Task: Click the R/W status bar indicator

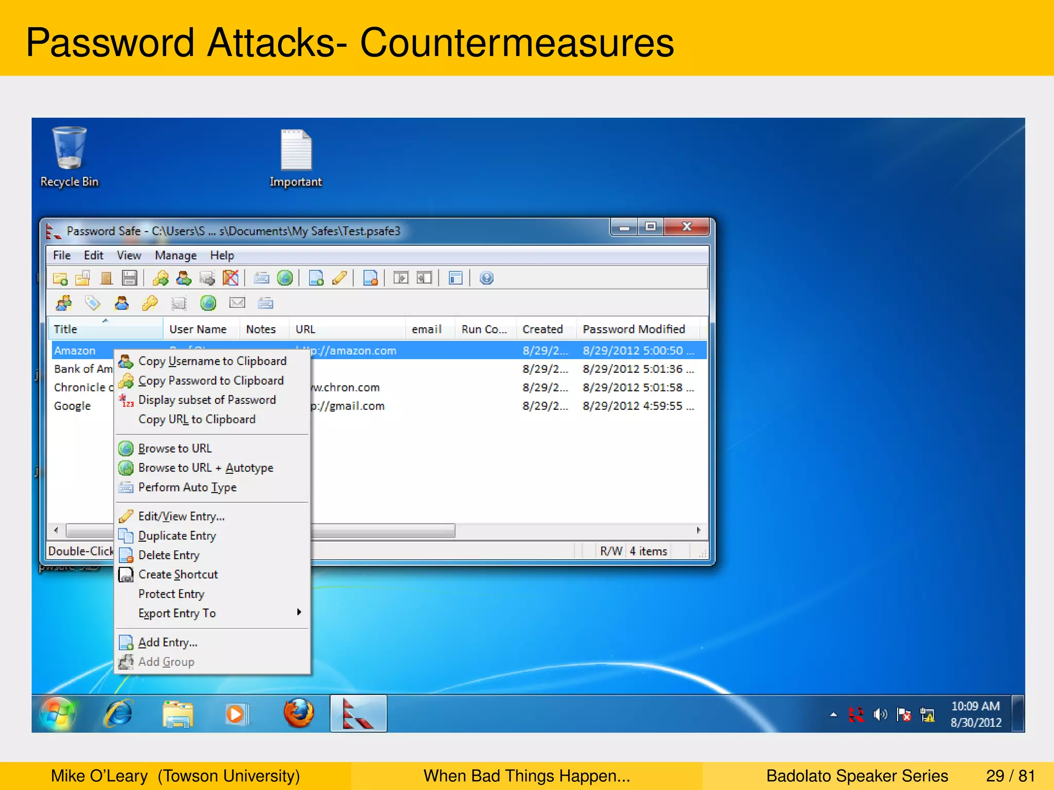Action: coord(611,551)
